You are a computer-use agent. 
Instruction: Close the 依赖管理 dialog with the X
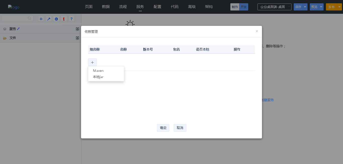[257, 31]
